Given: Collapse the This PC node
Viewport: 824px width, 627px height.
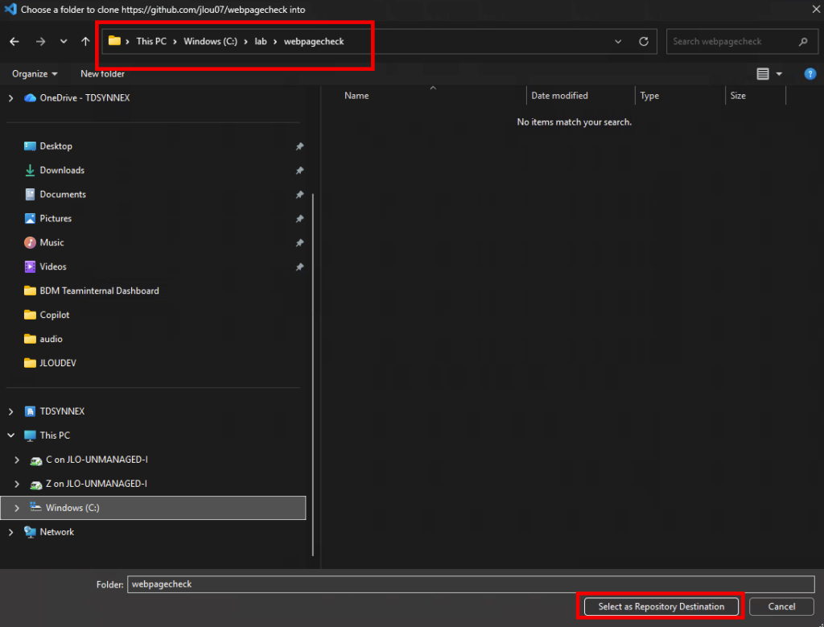Looking at the screenshot, I should 10,435.
